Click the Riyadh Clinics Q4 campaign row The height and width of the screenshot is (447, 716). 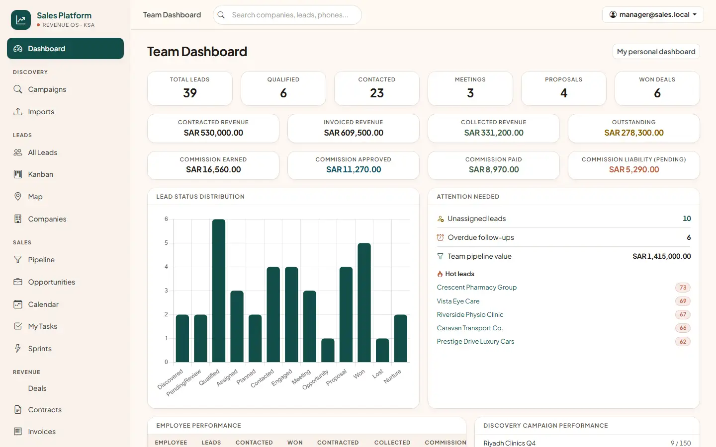[x=587, y=443]
